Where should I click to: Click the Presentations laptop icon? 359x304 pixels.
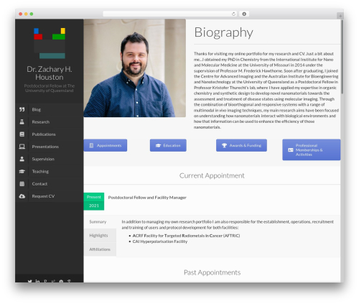point(22,147)
